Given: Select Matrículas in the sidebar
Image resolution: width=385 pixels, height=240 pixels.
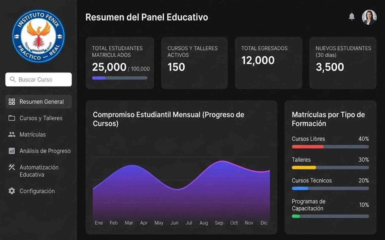Looking at the screenshot, I should tap(38, 134).
